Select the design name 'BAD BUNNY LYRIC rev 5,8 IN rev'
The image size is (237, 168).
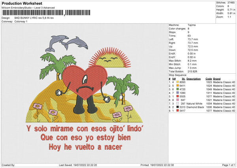(34, 18)
